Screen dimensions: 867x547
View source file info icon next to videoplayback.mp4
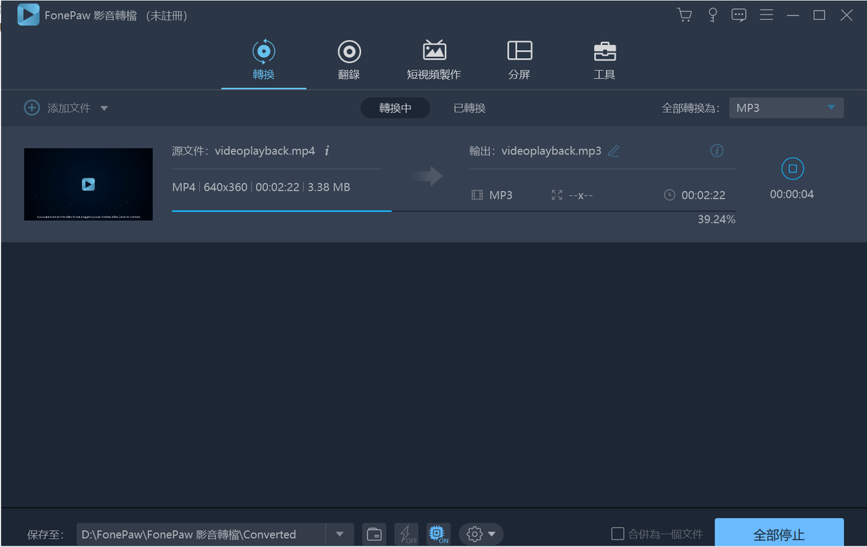[327, 150]
